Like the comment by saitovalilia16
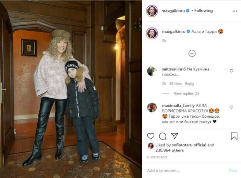 [x=231, y=70]
